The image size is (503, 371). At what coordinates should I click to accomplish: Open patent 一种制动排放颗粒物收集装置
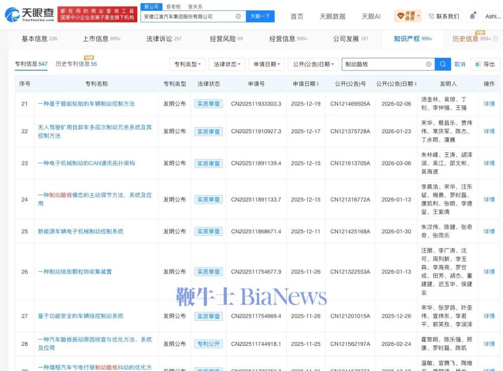click(x=75, y=271)
